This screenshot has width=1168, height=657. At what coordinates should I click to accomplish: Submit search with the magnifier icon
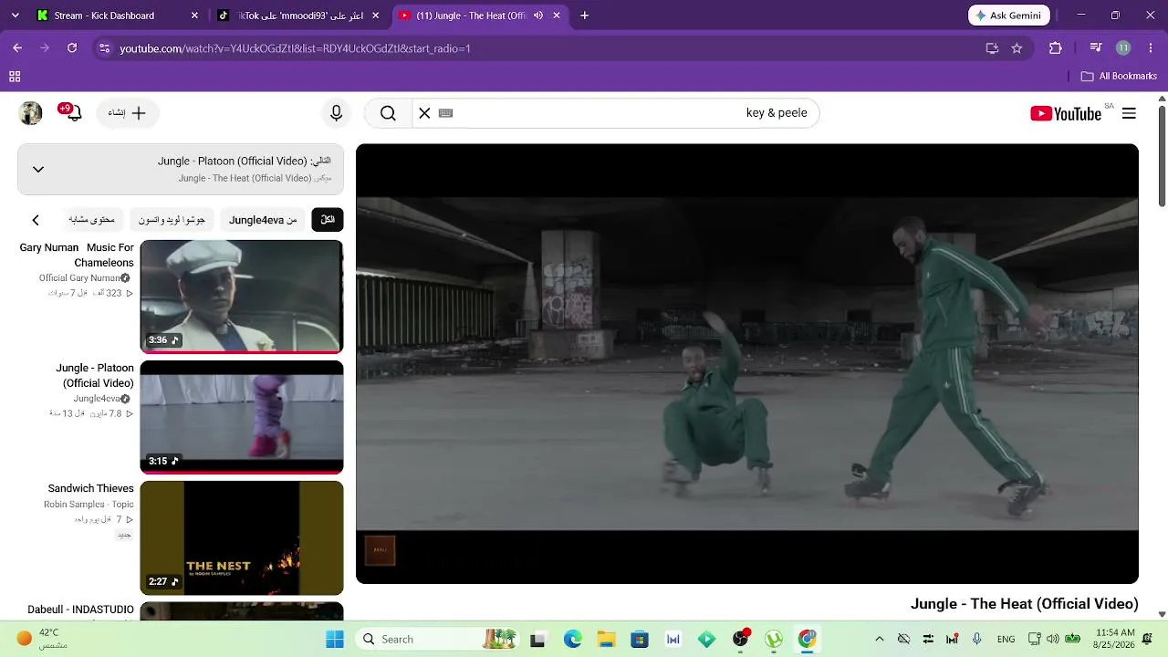click(x=388, y=113)
